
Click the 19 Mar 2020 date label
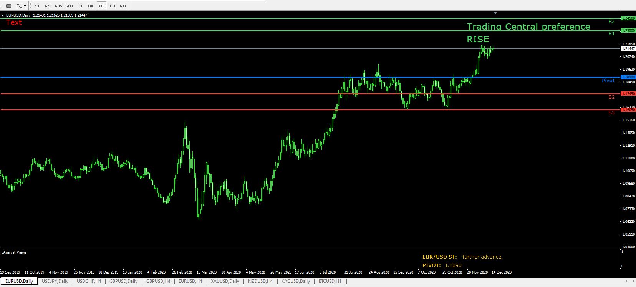[x=207, y=272]
